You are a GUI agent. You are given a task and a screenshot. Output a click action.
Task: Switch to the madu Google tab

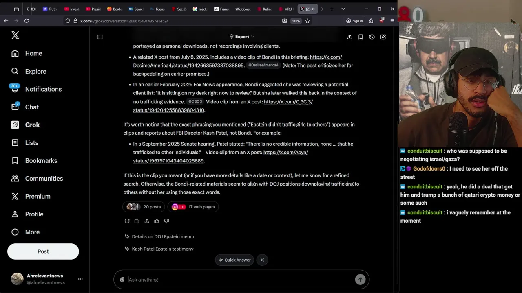coord(200,9)
